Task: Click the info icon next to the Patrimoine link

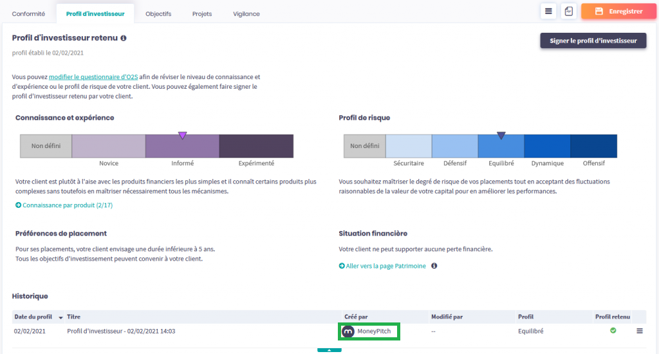Action: click(x=434, y=266)
